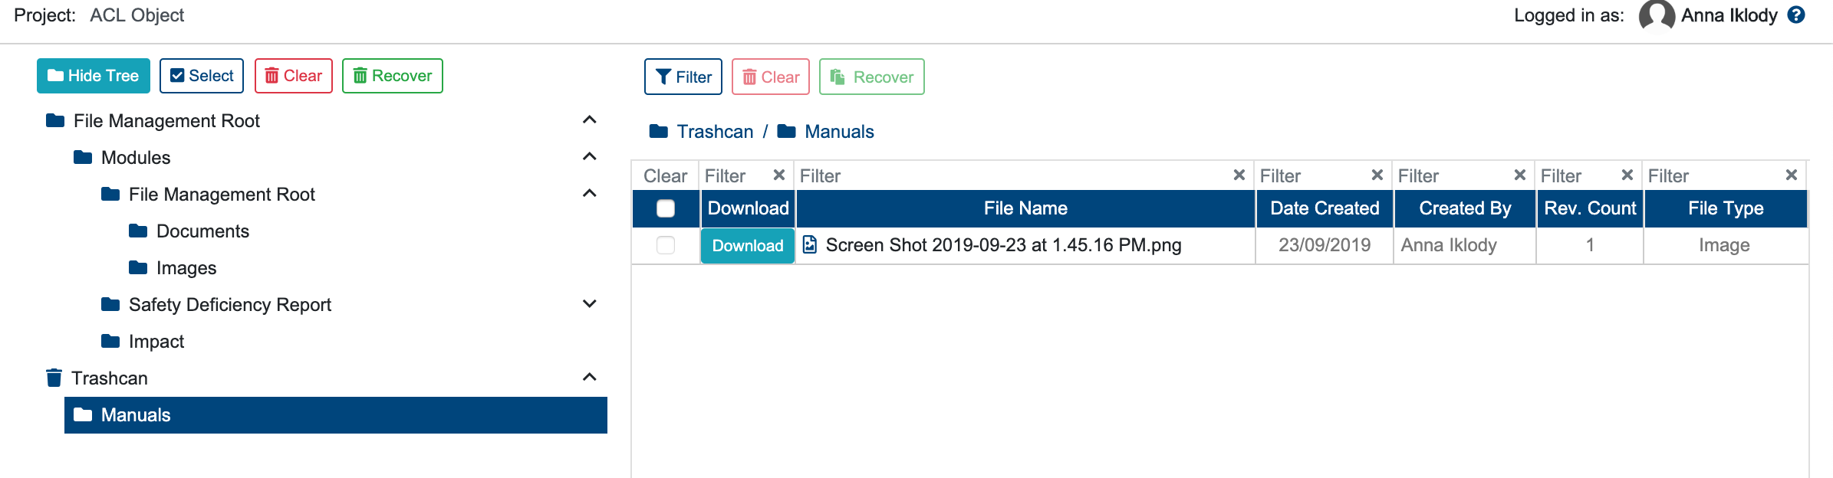This screenshot has width=1833, height=478.
Task: Click the Select button above the tree
Action: point(202,76)
